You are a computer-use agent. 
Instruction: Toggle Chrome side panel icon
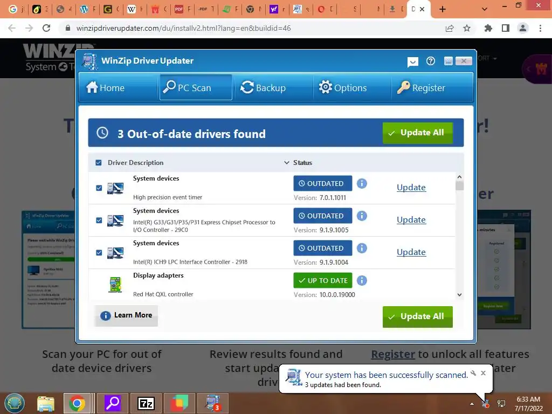click(506, 28)
